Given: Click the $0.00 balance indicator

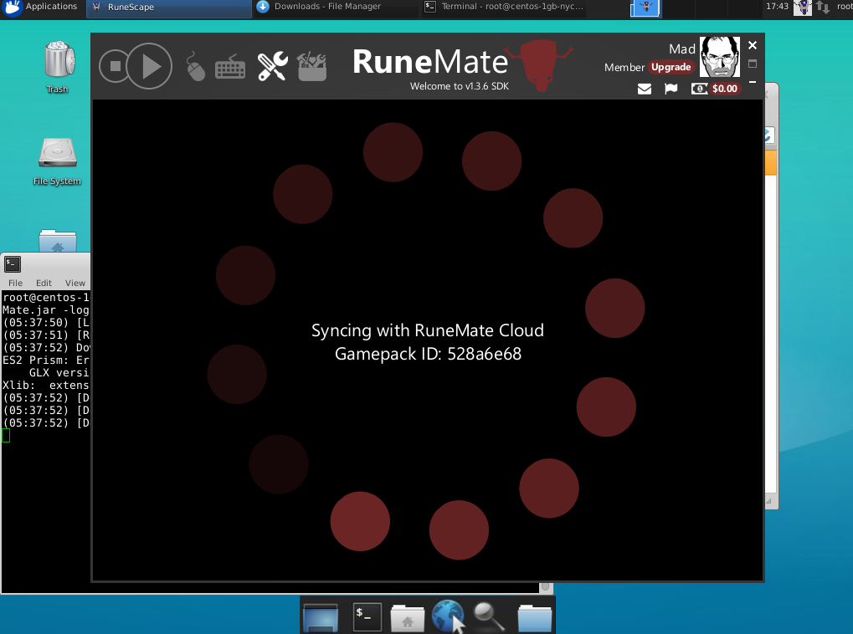Looking at the screenshot, I should pyautogui.click(x=716, y=89).
